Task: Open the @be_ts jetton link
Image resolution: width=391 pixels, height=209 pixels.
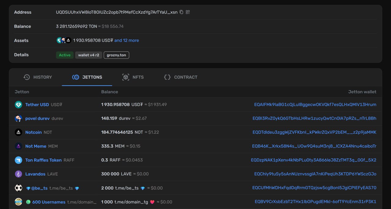Action: 39,188
